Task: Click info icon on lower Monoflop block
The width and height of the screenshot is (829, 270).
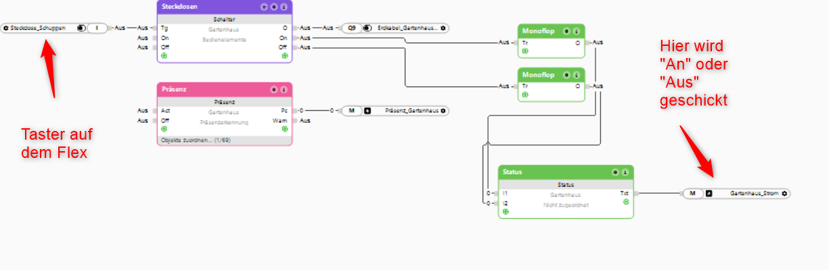Action: (577, 75)
